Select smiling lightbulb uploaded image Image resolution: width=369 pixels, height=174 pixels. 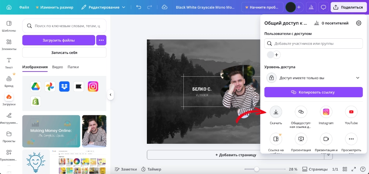pyautogui.click(x=36, y=161)
